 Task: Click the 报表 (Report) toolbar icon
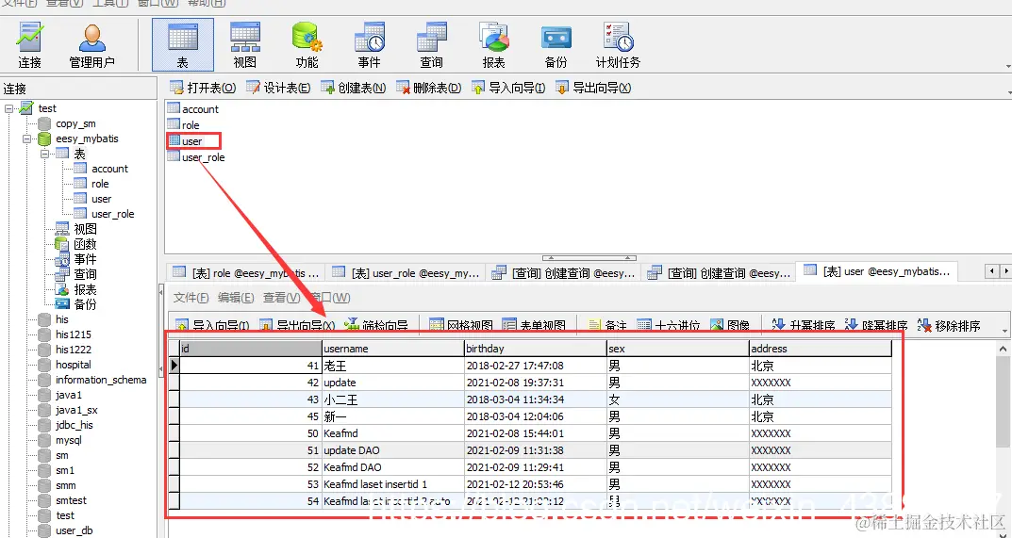pyautogui.click(x=493, y=45)
